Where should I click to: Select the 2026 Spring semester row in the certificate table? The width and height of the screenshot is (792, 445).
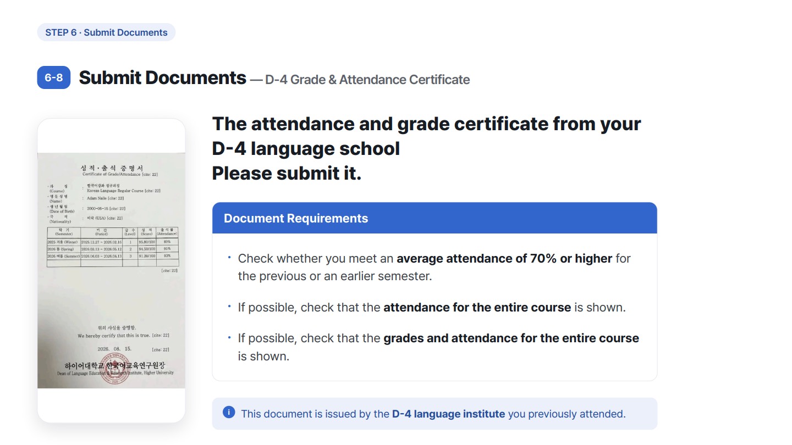click(112, 249)
